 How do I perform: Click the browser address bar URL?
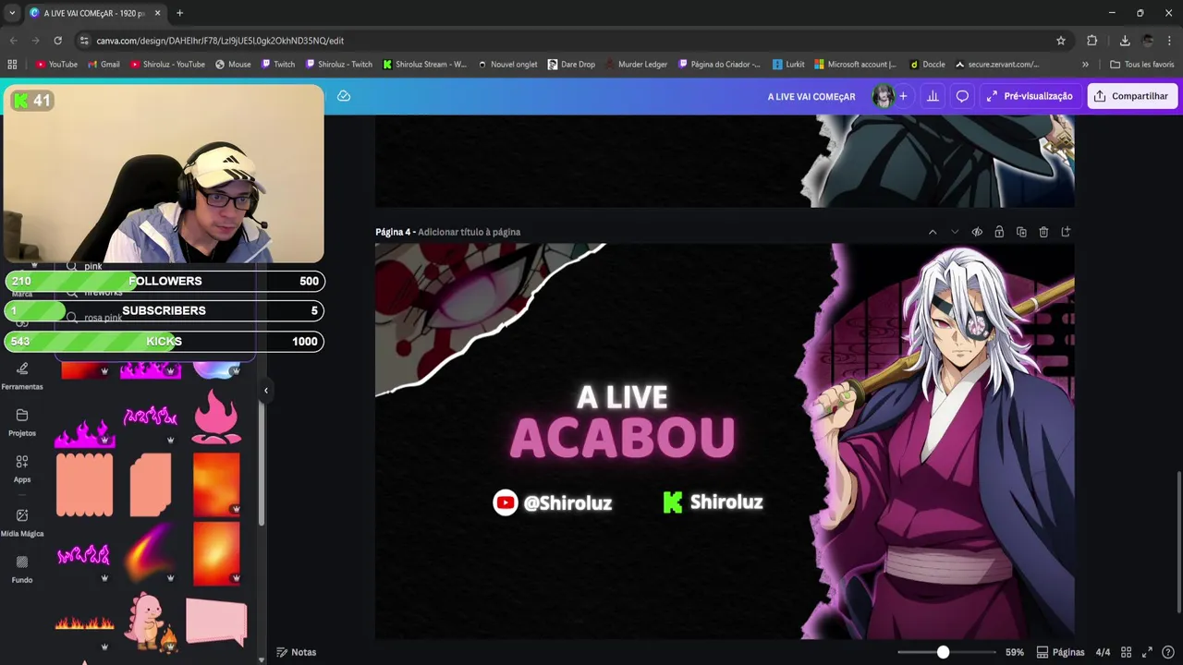pyautogui.click(x=220, y=41)
